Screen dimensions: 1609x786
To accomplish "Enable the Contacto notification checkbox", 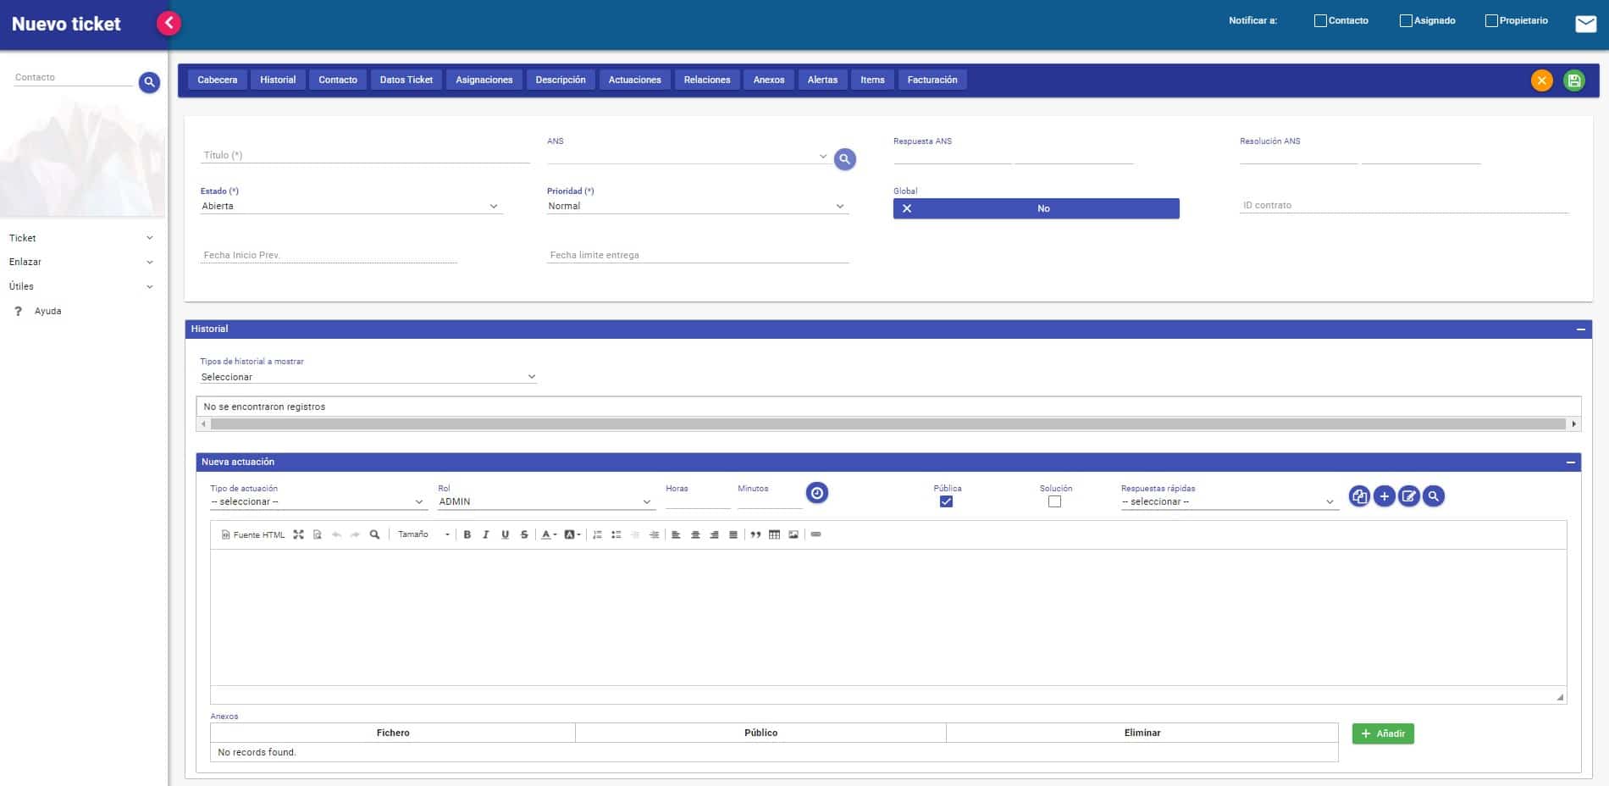I will [x=1320, y=20].
